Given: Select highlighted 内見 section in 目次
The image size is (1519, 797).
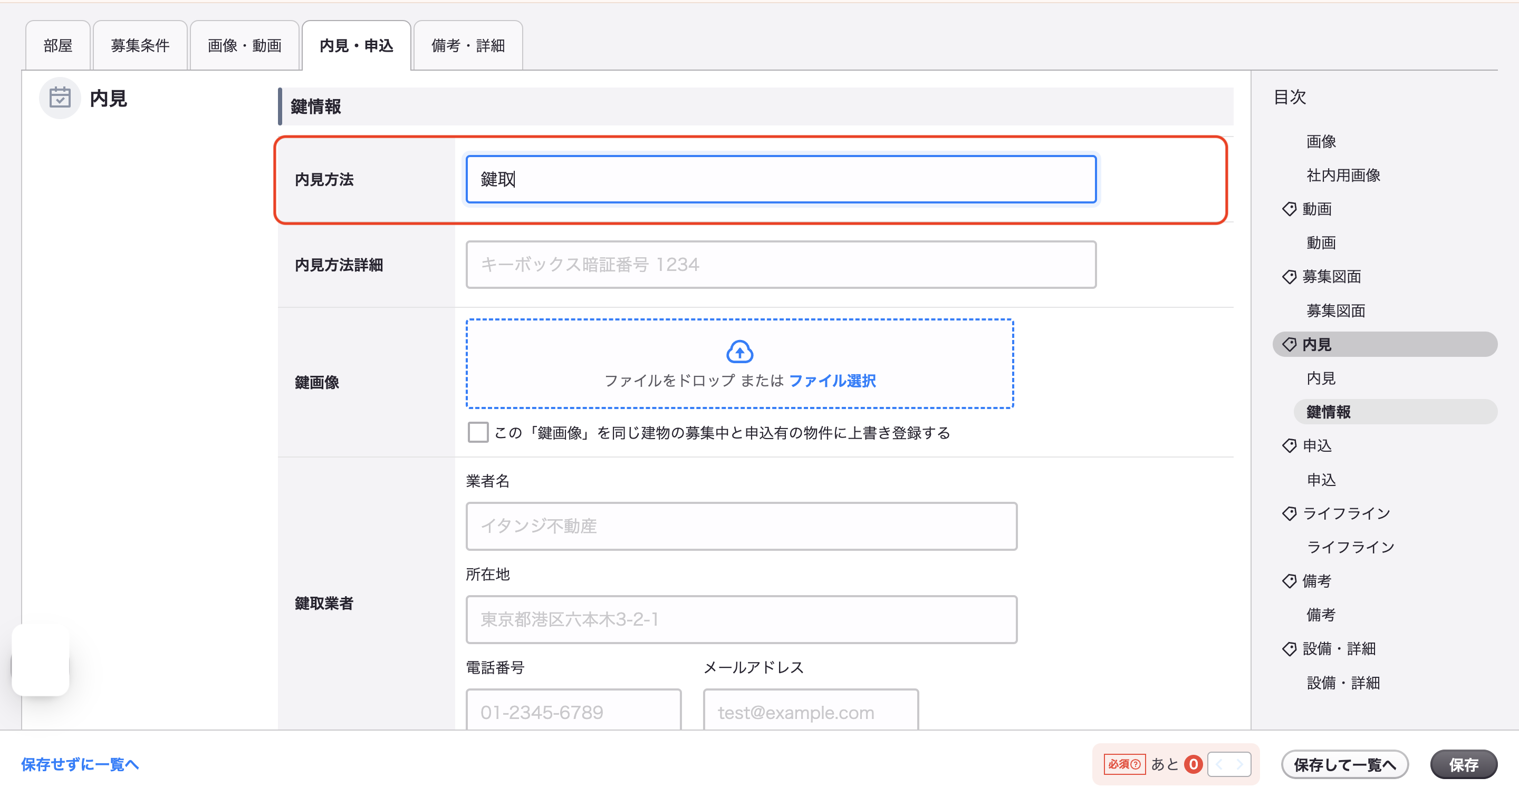Looking at the screenshot, I should pyautogui.click(x=1385, y=344).
